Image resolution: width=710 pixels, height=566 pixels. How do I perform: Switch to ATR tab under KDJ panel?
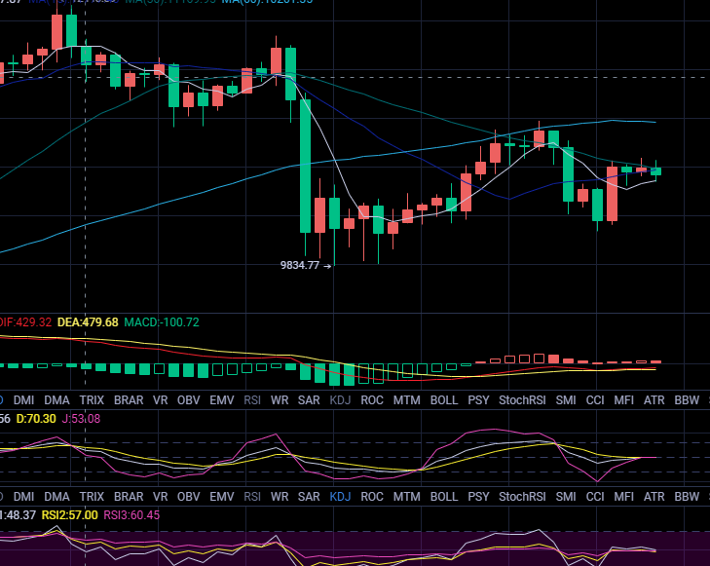tap(654, 496)
